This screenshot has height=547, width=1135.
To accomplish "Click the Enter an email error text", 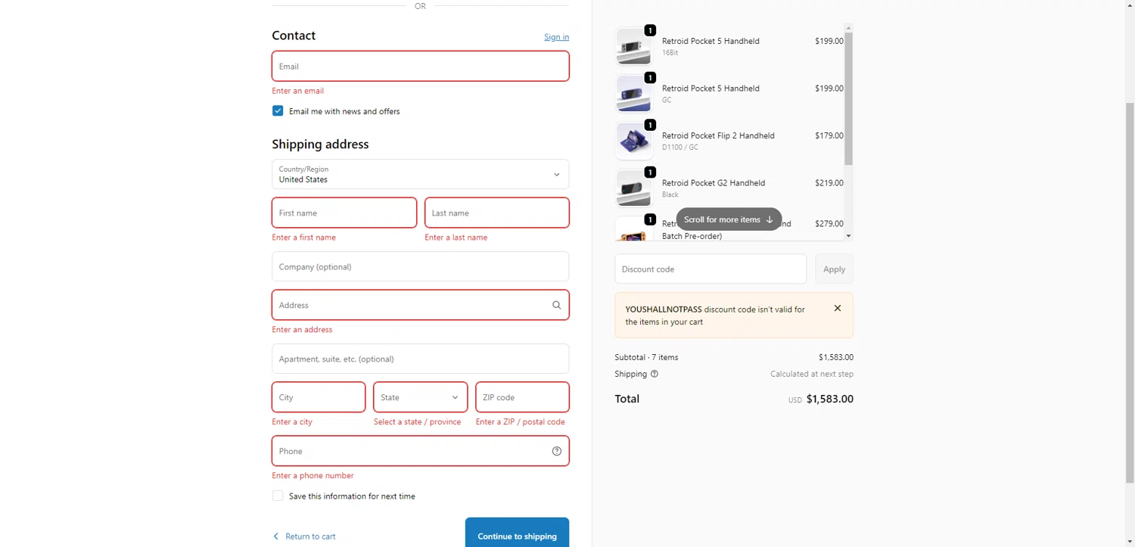I will [x=297, y=91].
